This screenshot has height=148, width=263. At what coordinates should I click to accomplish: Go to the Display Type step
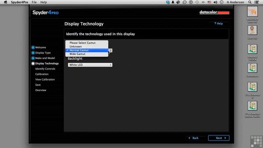[x=43, y=53]
